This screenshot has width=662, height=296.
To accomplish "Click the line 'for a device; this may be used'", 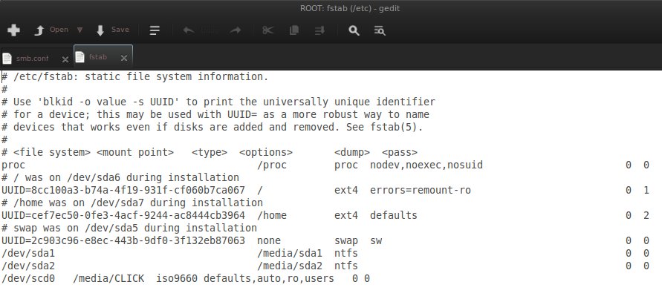I will [215, 115].
